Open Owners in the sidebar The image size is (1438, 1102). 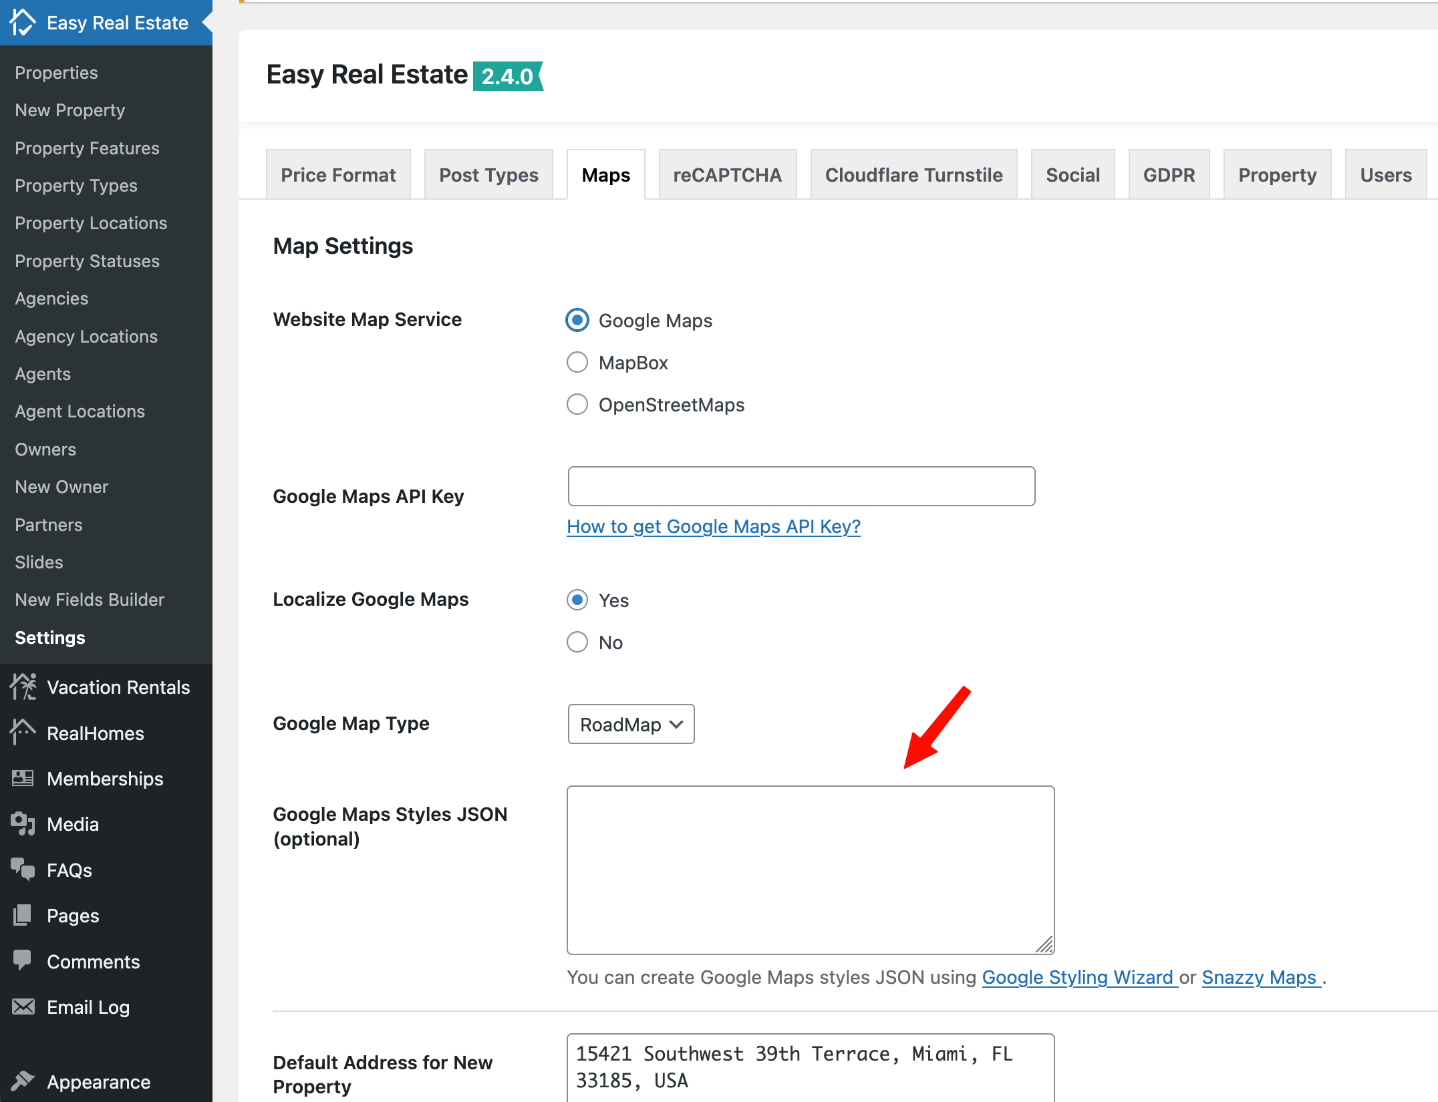pyautogui.click(x=45, y=449)
